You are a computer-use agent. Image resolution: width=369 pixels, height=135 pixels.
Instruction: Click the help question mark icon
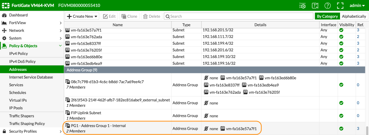[x=327, y=6]
